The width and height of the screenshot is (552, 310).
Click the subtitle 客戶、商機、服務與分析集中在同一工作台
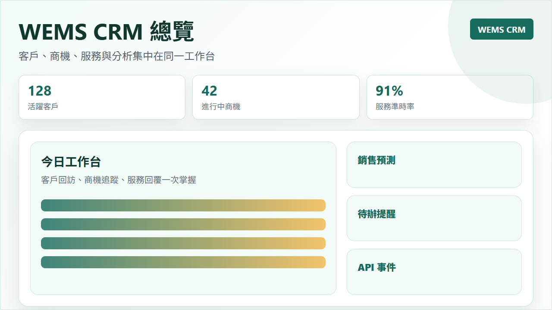pos(117,56)
